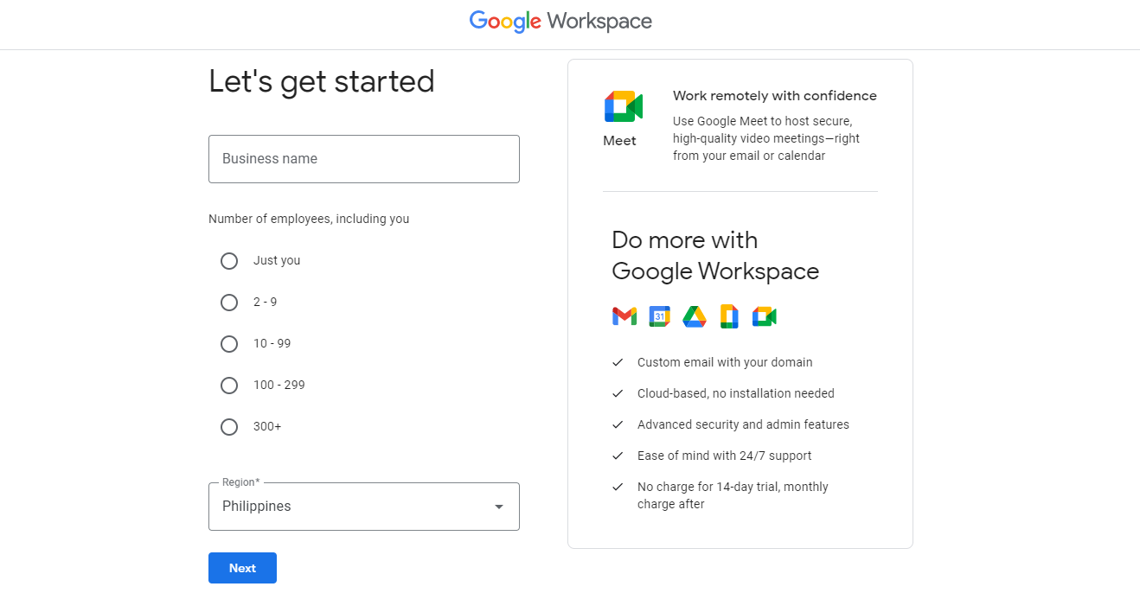Click the Google Workspace logo
Viewport: 1140px width, 593px height.
click(560, 21)
